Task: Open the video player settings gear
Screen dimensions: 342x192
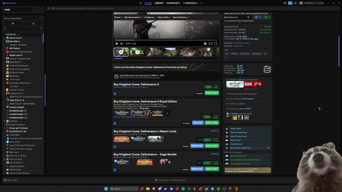Action: (x=205, y=43)
